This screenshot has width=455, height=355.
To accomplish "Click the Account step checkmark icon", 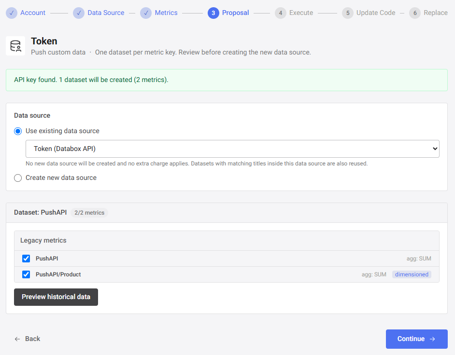I will pyautogui.click(x=12, y=13).
